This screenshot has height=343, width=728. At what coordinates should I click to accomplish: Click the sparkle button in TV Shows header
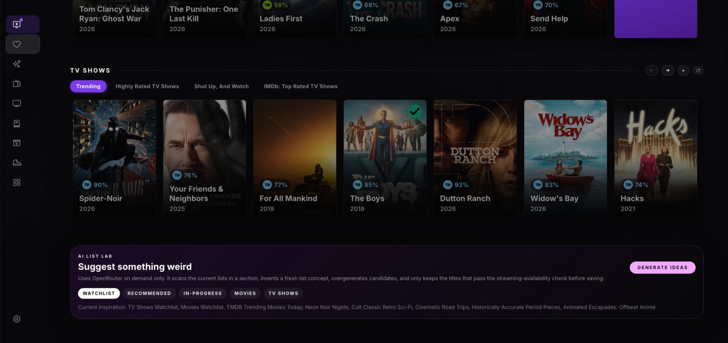click(x=683, y=70)
